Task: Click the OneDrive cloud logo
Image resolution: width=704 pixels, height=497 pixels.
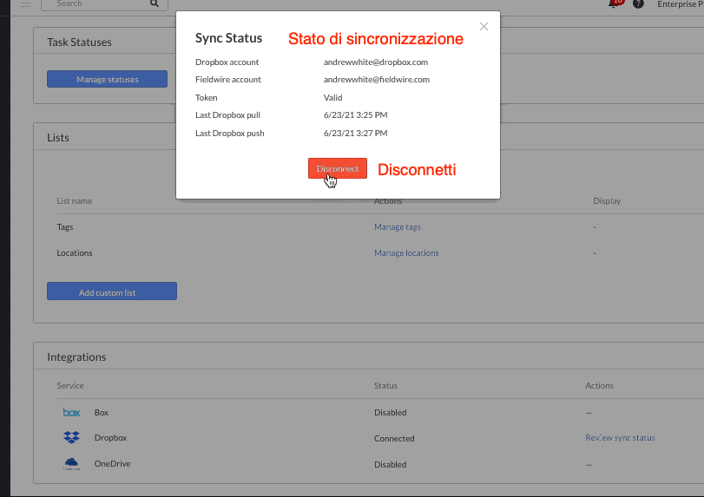Action: pyautogui.click(x=71, y=463)
